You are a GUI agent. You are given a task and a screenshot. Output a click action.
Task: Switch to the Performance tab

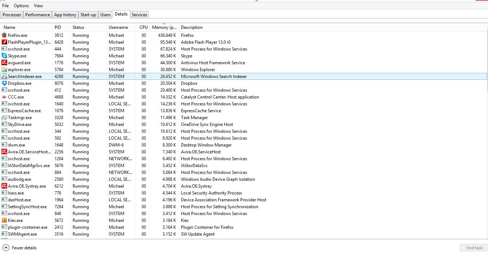pos(38,15)
